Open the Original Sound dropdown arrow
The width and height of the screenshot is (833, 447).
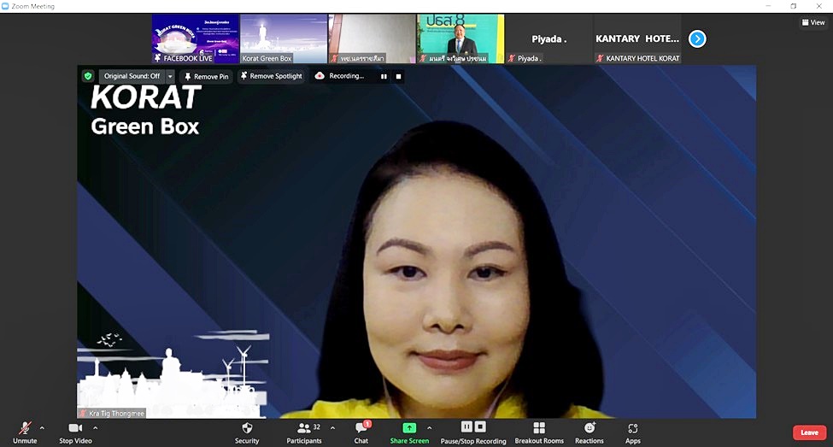pos(170,76)
